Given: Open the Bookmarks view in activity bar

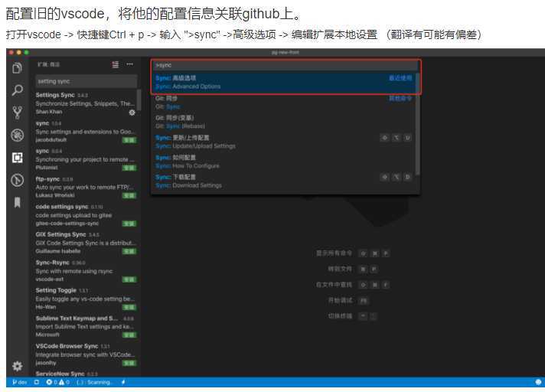Looking at the screenshot, I should 17,202.
